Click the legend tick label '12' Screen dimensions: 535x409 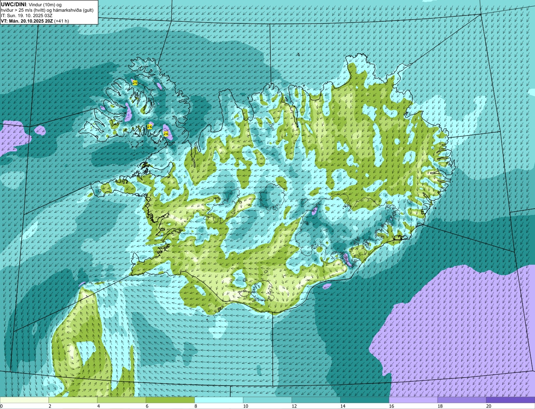[294, 406]
